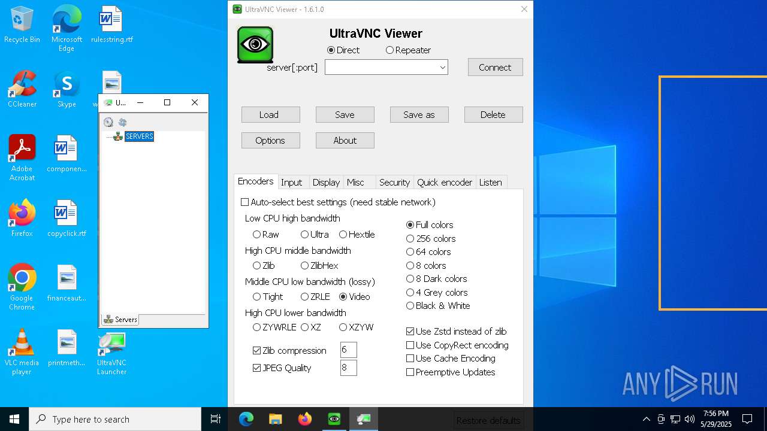Click the first round toolbar icon in Launcher window
Viewport: 767px width, 431px height.
[108, 122]
